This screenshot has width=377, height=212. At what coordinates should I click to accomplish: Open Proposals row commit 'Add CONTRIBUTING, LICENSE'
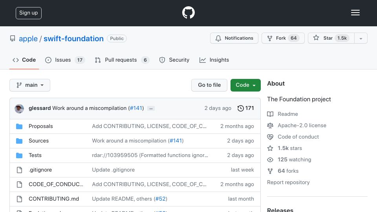pos(149,126)
